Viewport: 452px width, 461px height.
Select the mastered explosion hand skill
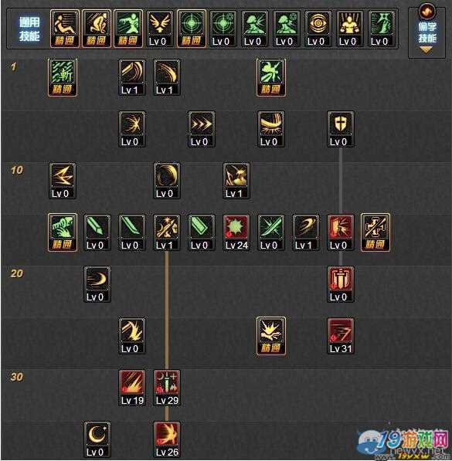(271, 336)
